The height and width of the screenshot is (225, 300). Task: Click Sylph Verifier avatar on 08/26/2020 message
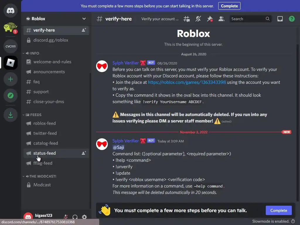(102, 66)
